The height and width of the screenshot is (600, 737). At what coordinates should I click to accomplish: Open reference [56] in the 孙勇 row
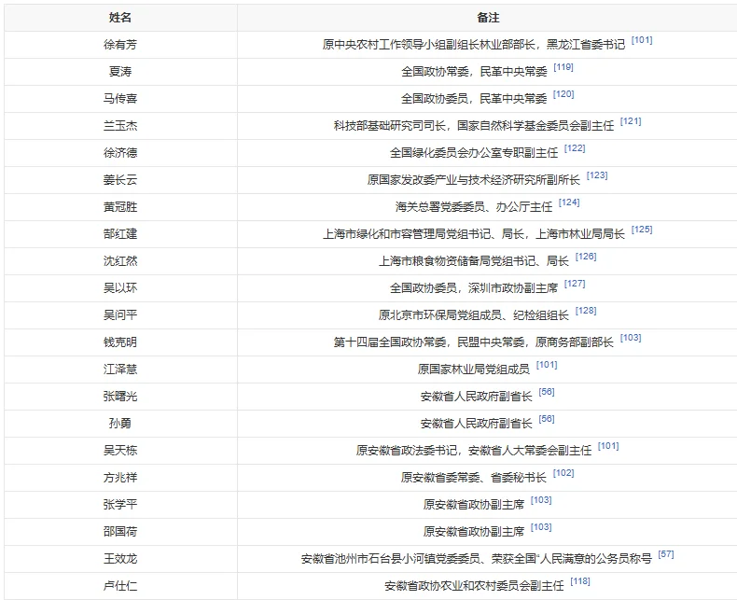click(547, 419)
